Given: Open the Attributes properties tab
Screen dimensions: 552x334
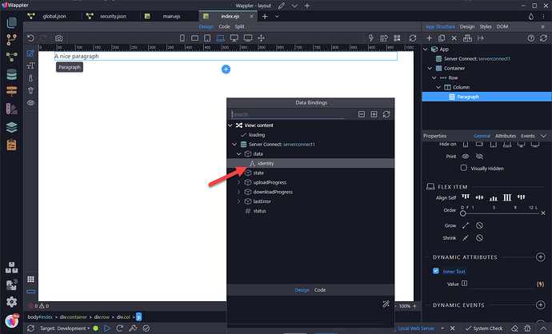Looking at the screenshot, I should [x=505, y=136].
